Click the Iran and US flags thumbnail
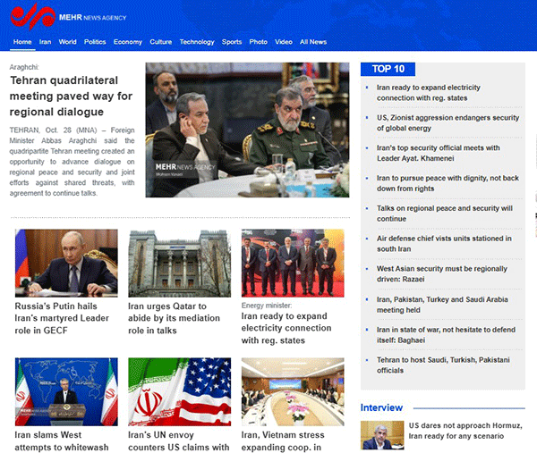This screenshot has width=537, height=453. click(180, 392)
